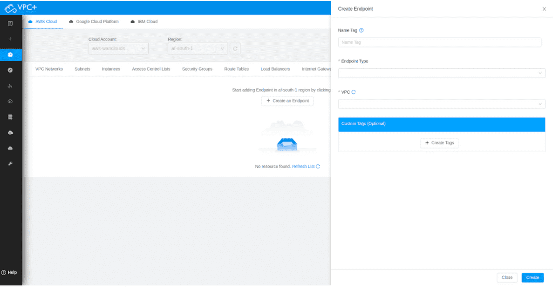559x289 pixels.
Task: Open the Security Groups tab
Action: coord(197,69)
